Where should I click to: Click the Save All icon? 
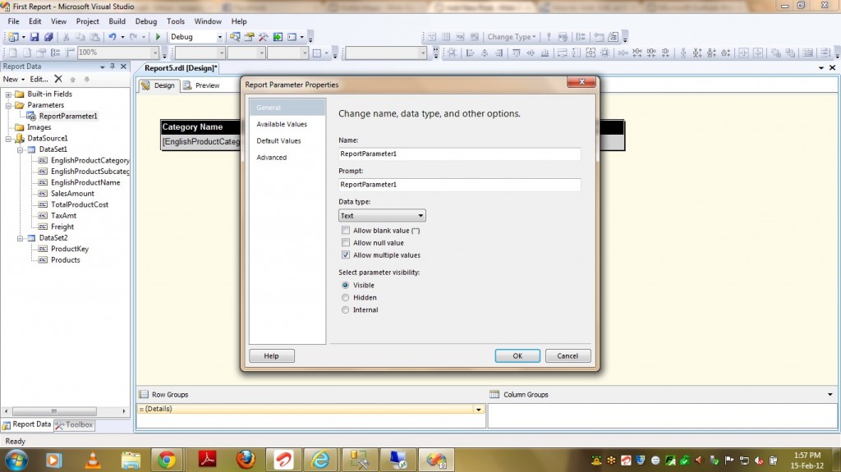[x=48, y=37]
